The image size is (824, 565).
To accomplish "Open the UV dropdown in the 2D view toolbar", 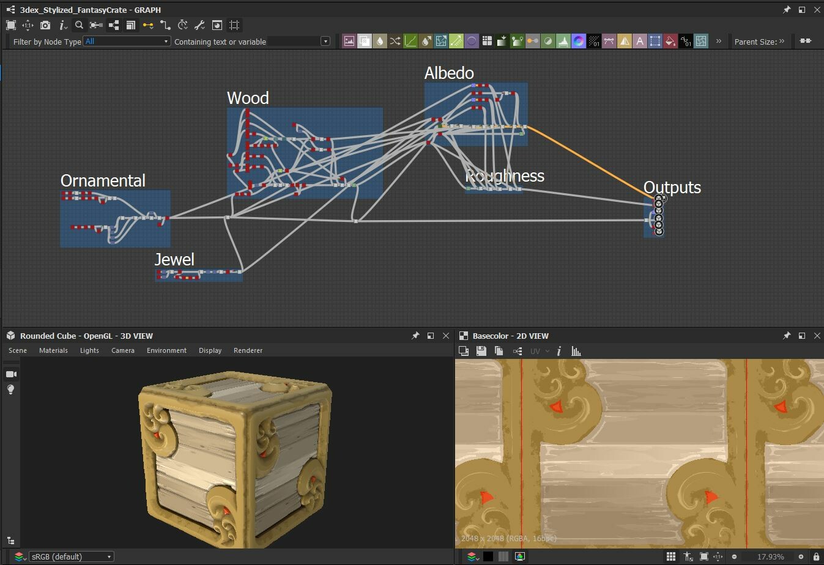I will tap(537, 351).
